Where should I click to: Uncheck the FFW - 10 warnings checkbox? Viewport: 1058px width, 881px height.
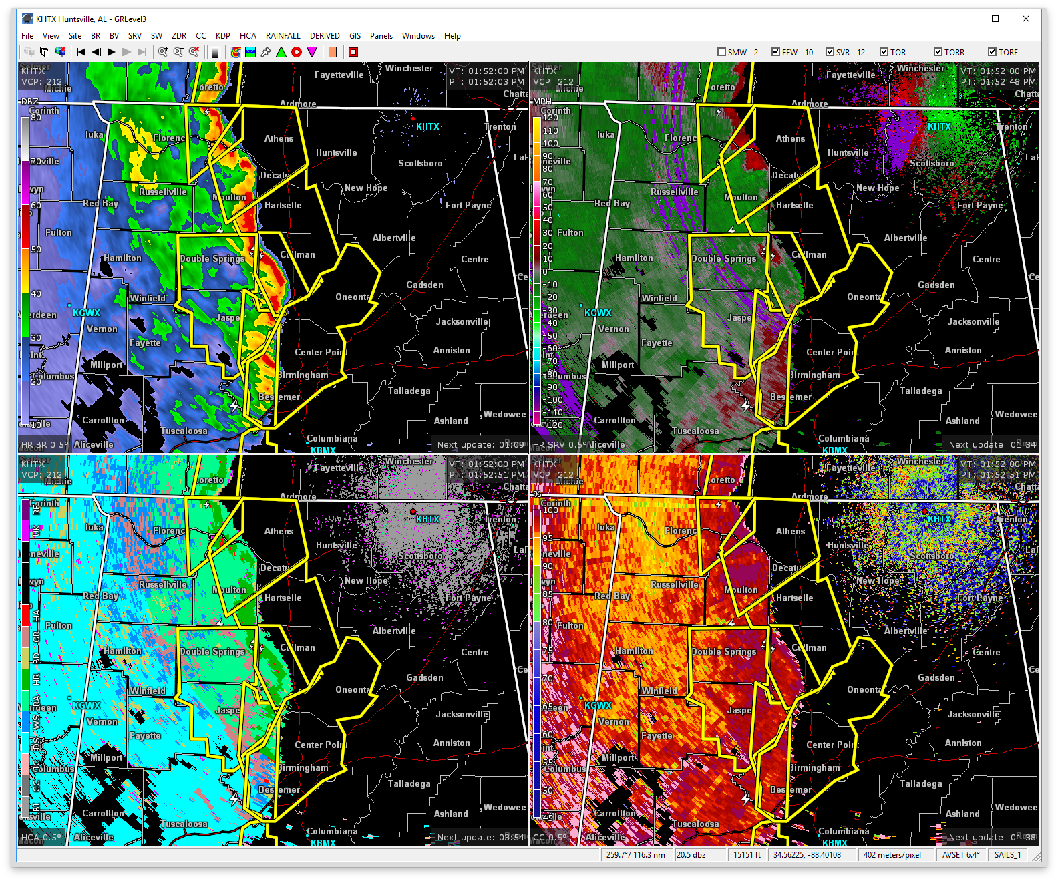click(x=775, y=52)
